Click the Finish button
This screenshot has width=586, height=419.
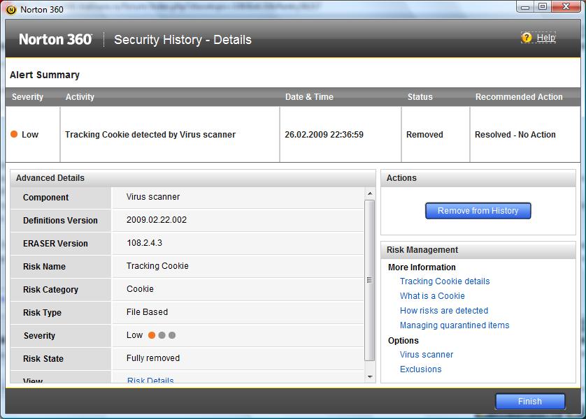click(x=530, y=402)
